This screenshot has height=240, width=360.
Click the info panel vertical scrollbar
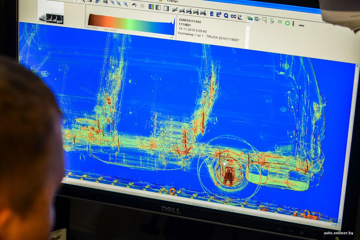pyautogui.click(x=248, y=35)
